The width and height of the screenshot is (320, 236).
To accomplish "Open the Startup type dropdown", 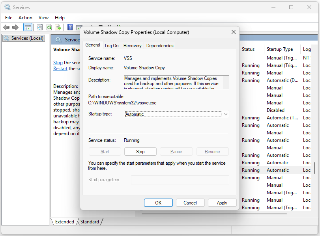I will pos(176,114).
